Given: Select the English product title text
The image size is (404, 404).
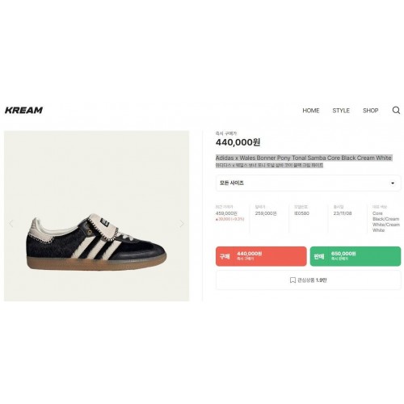Looking at the screenshot, I should (304, 158).
